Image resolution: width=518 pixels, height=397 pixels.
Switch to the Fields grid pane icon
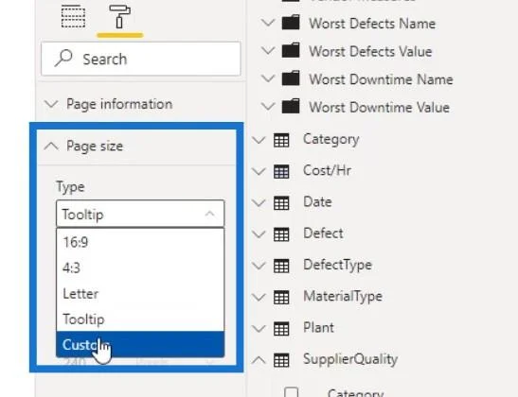(x=73, y=16)
